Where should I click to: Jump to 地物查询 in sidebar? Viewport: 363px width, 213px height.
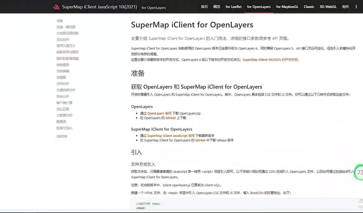pos(63,65)
